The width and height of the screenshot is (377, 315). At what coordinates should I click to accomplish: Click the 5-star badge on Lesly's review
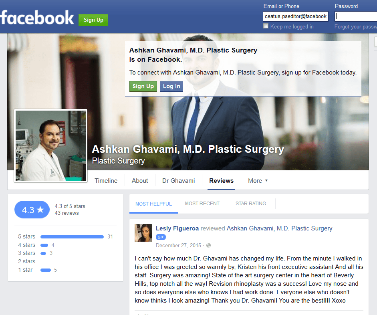click(x=161, y=237)
